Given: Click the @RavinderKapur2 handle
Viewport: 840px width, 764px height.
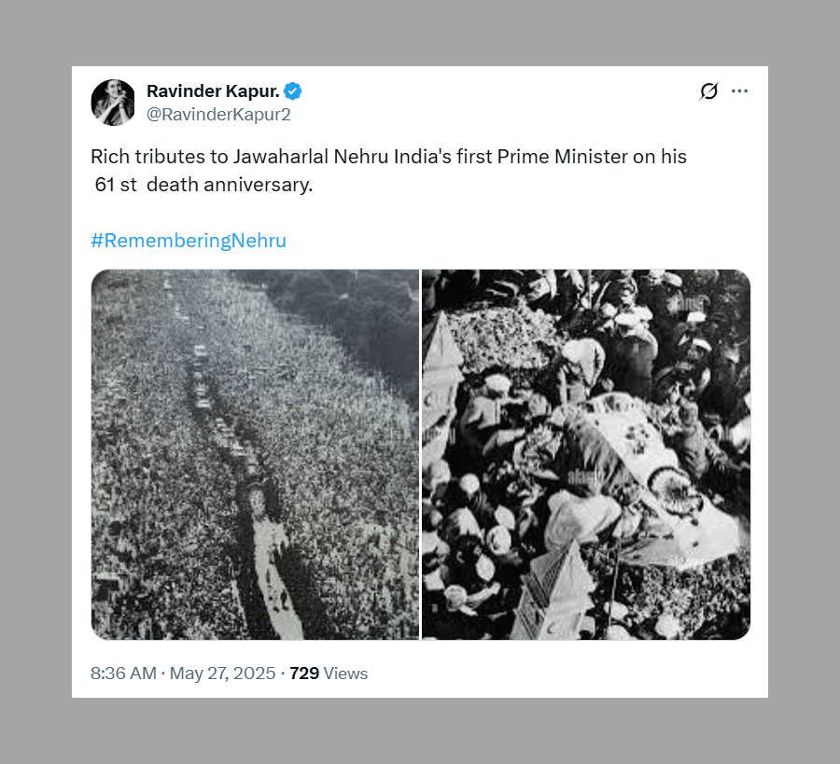Looking at the screenshot, I should pos(219,114).
